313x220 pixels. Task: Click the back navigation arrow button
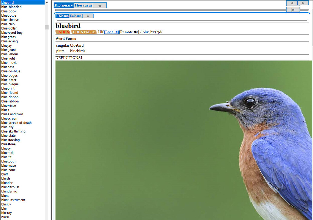click(x=292, y=3)
